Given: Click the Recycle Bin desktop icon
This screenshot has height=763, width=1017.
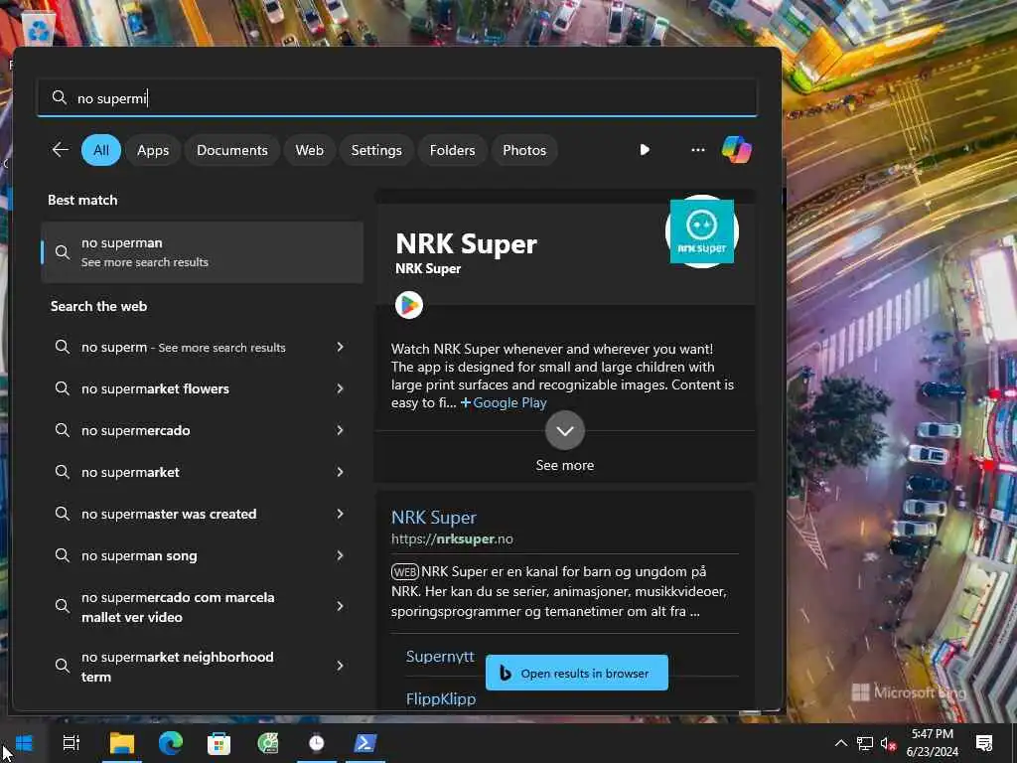Looking at the screenshot, I should pos(39,31).
